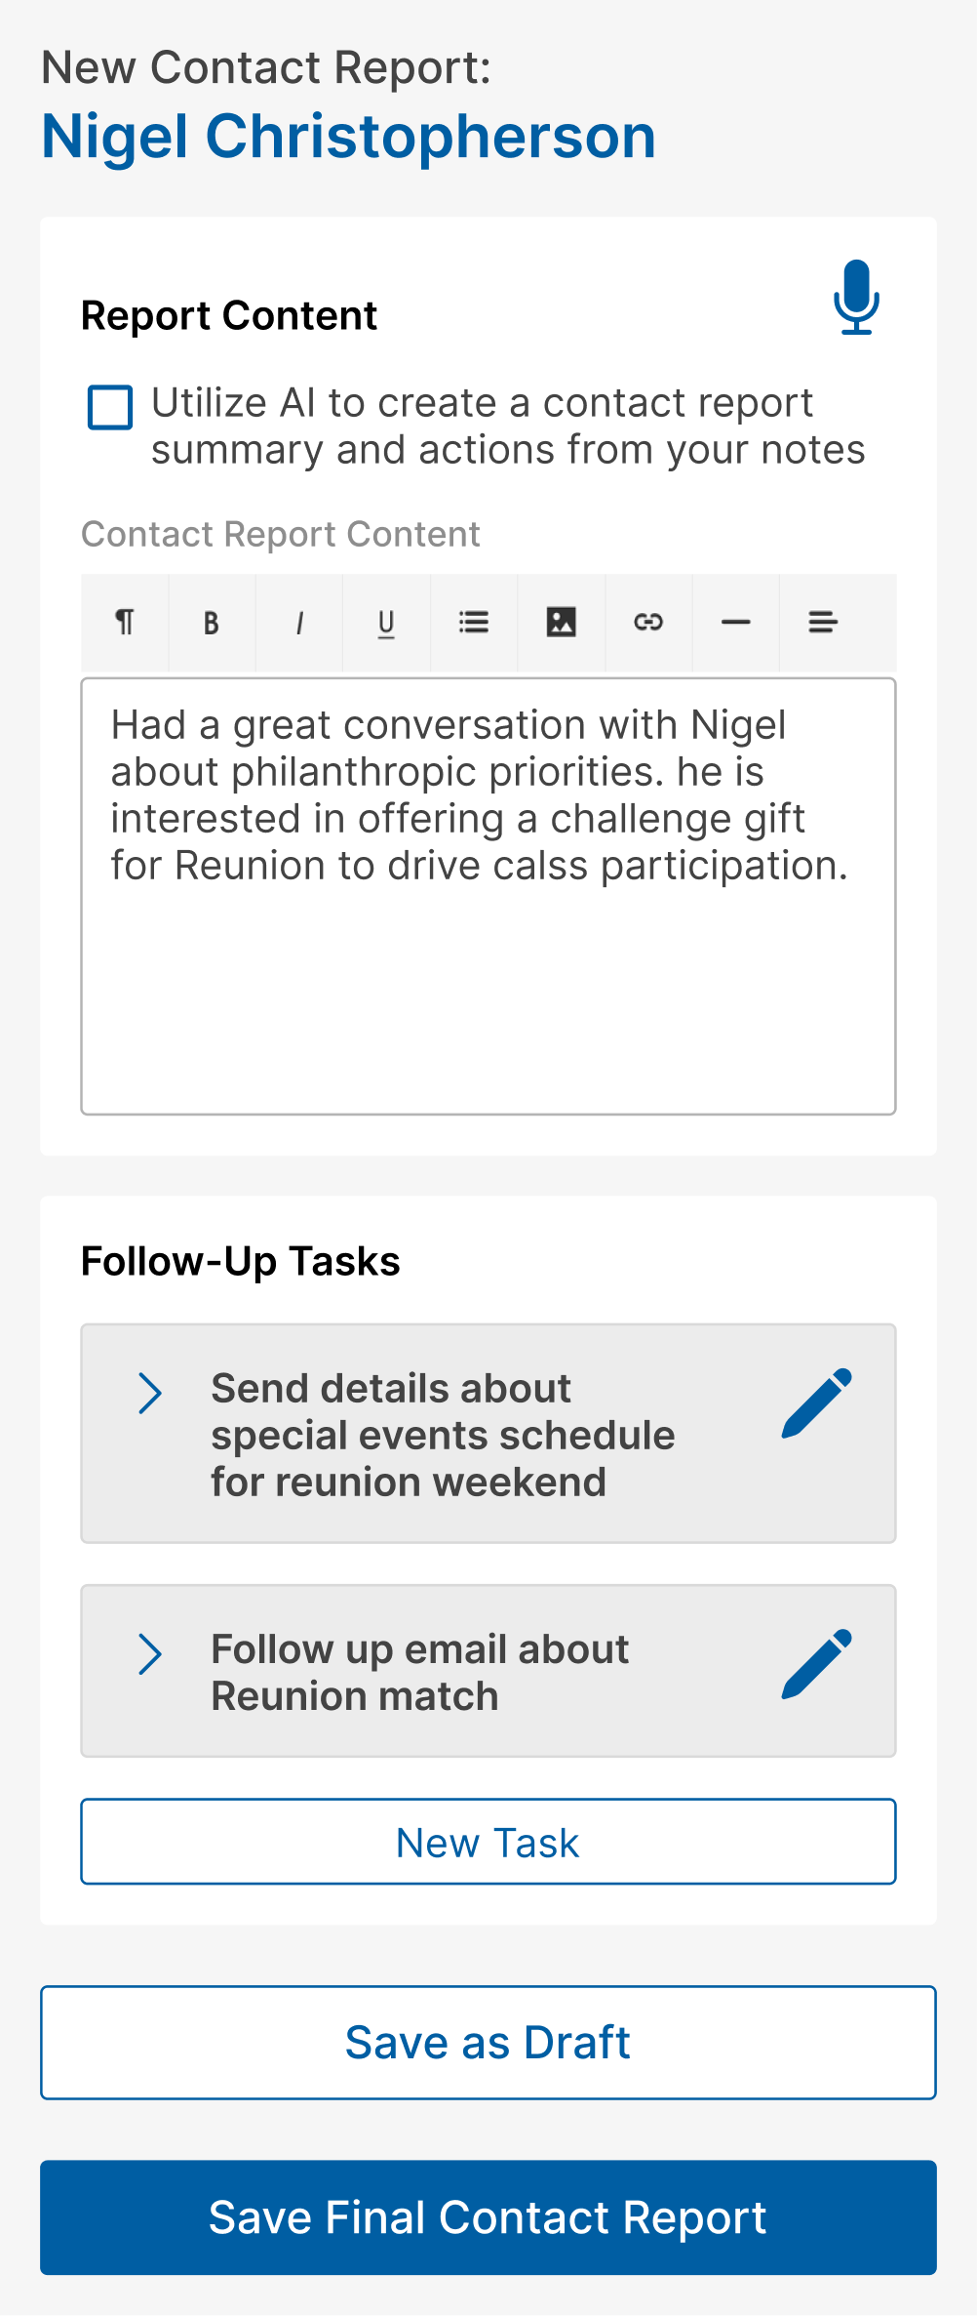Image resolution: width=977 pixels, height=2316 pixels.
Task: Open paragraph formatting options
Action: (x=124, y=622)
